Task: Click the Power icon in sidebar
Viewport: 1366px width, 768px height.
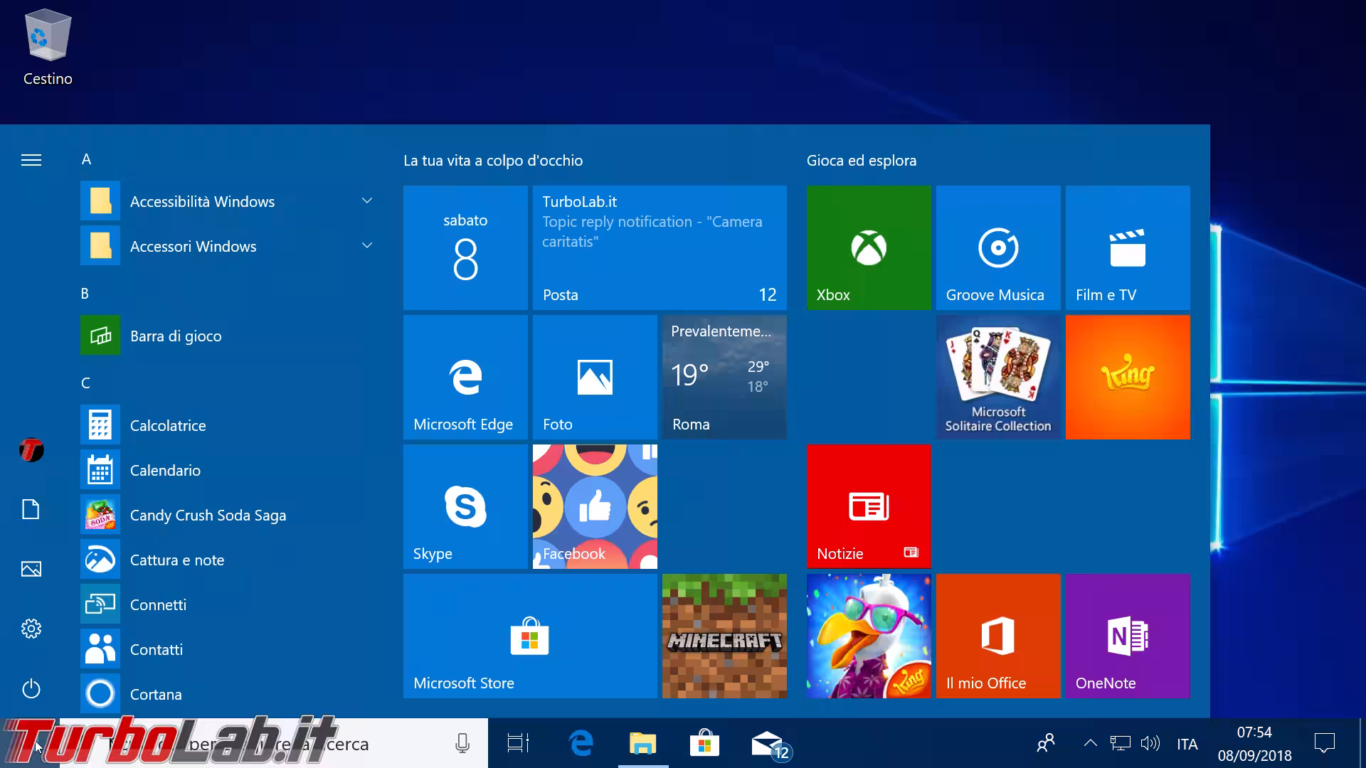Action: [x=31, y=688]
